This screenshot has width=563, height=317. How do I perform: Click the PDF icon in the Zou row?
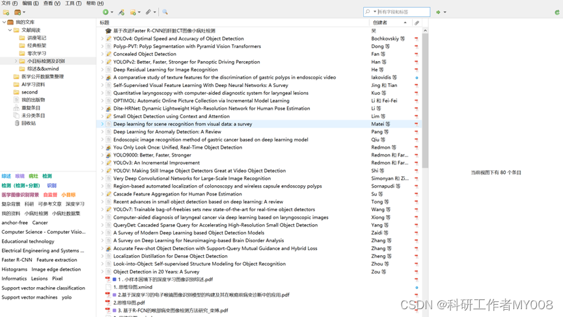point(417,272)
